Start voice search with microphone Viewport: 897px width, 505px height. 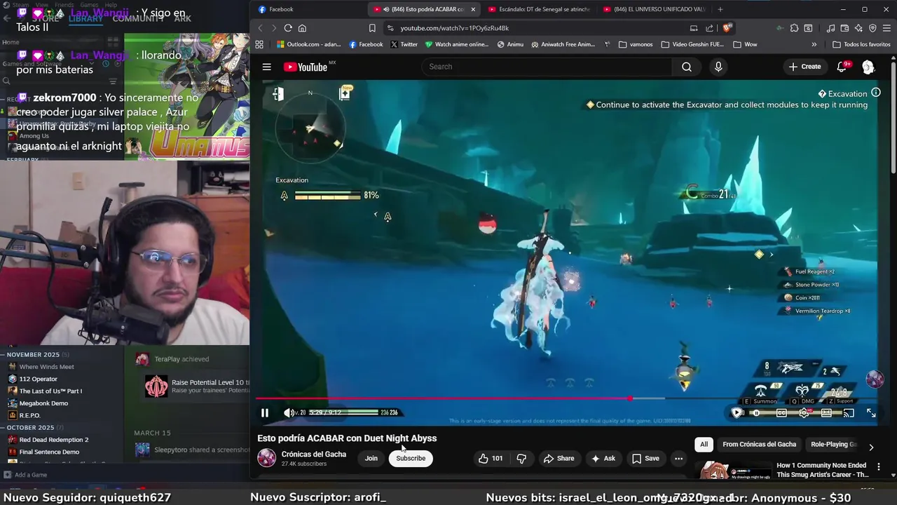[x=718, y=67]
